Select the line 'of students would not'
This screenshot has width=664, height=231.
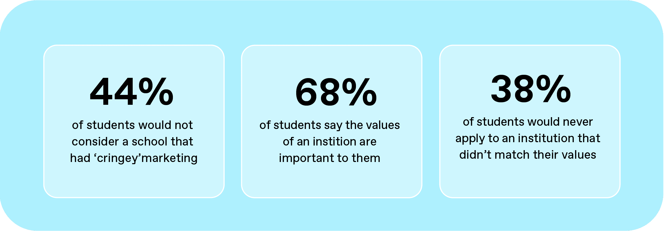click(132, 125)
